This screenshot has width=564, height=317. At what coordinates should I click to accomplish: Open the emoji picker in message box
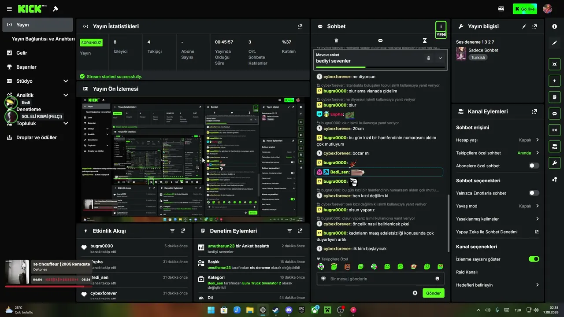point(438,279)
